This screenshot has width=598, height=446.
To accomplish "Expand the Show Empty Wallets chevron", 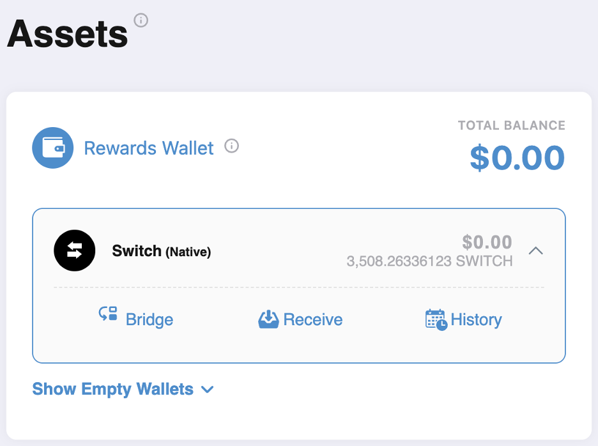I will tap(207, 389).
